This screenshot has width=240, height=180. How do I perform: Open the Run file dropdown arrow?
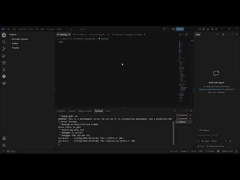point(183,34)
